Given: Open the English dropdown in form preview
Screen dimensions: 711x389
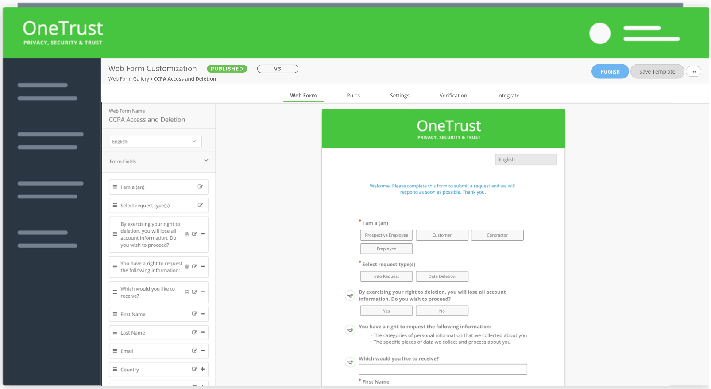Looking at the screenshot, I should (526, 159).
